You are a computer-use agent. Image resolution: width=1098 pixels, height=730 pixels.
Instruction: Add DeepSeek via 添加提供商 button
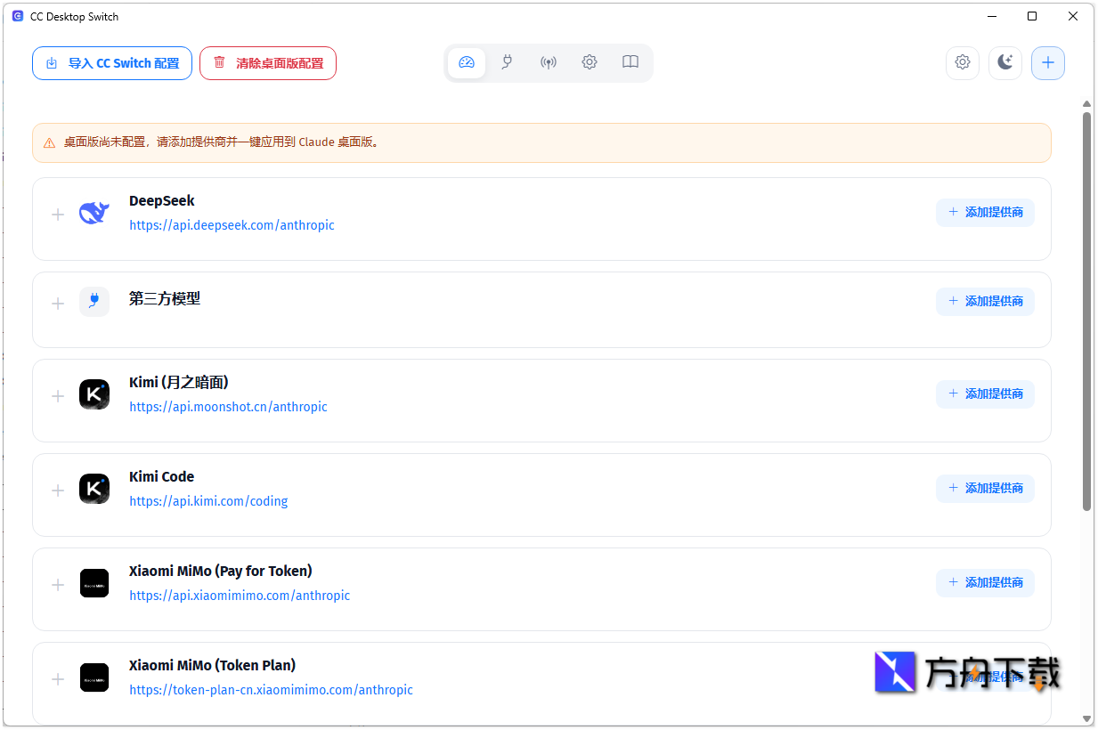click(985, 212)
